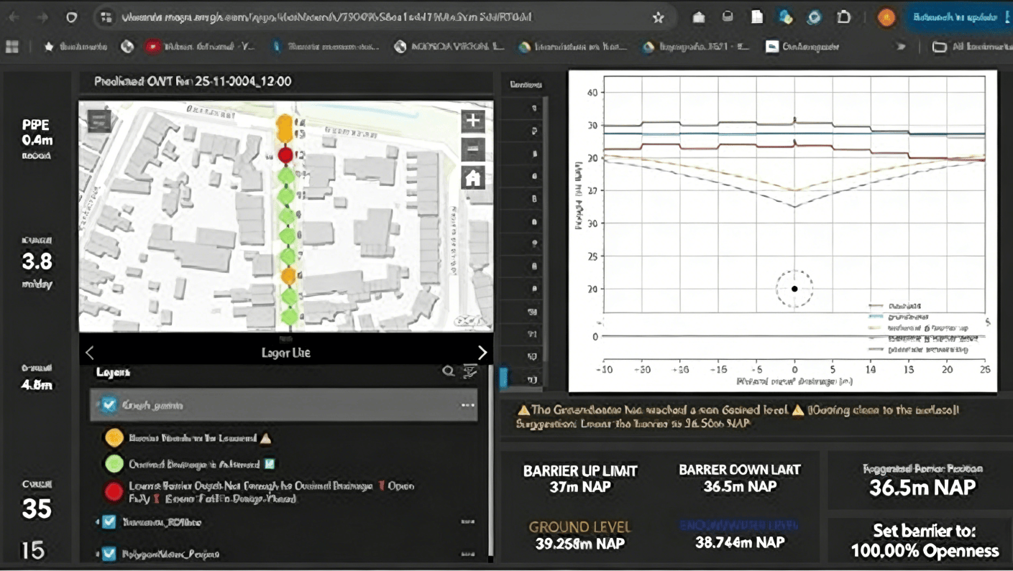Go to previous panel using left arrow below map
Viewport: 1013px width, 571px height.
[x=90, y=353]
